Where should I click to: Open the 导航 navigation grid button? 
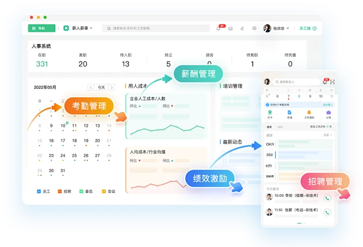[x=42, y=28]
